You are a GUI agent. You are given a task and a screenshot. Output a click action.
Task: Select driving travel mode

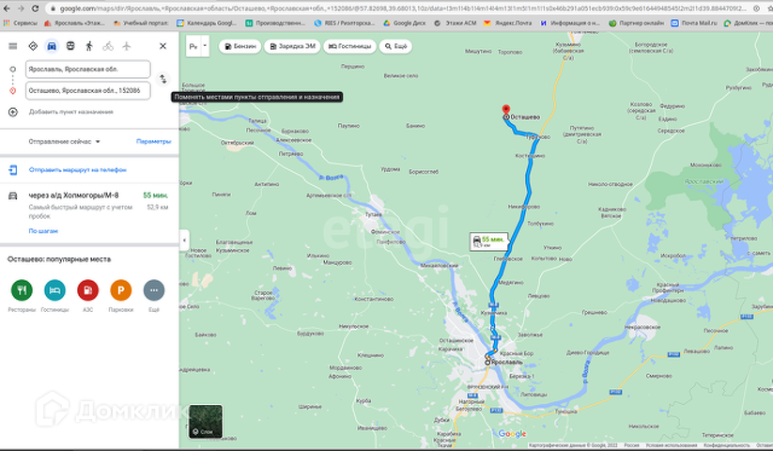pos(52,46)
